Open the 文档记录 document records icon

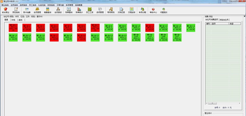[x=121, y=11]
